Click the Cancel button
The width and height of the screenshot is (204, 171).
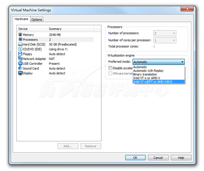[x=158, y=158]
